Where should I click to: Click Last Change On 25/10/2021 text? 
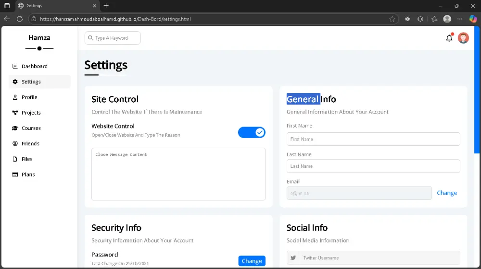point(120,264)
